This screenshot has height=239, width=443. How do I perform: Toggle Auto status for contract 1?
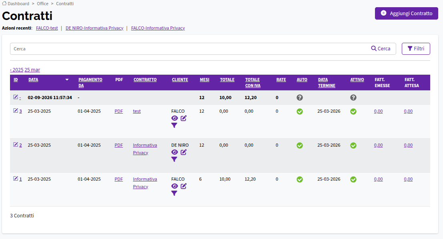(300, 179)
